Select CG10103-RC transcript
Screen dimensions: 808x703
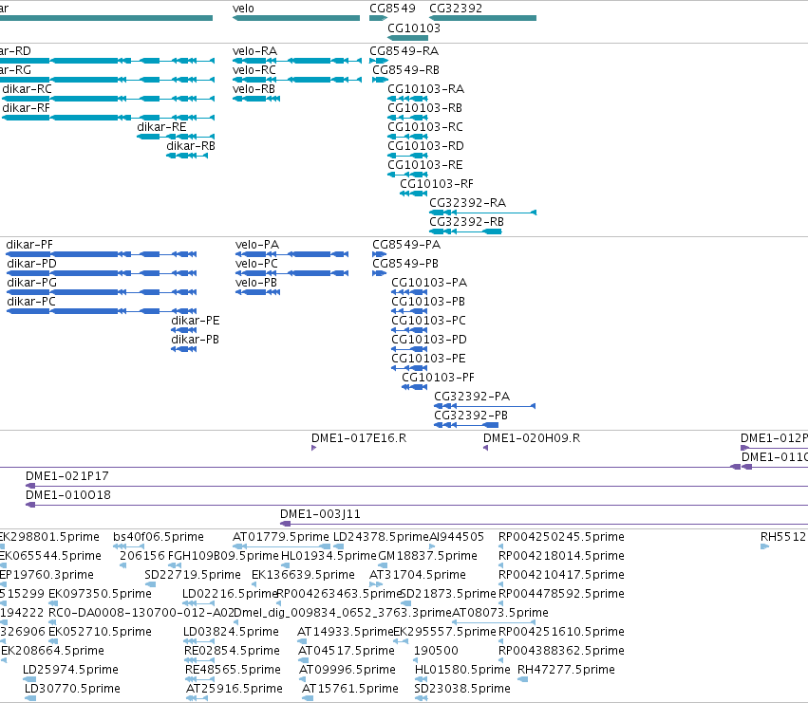coord(407,137)
